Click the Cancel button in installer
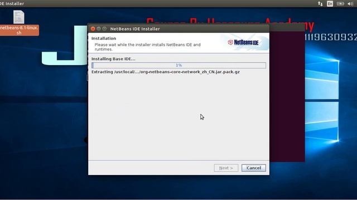Image resolution: width=357 pixels, height=200 pixels. [253, 168]
